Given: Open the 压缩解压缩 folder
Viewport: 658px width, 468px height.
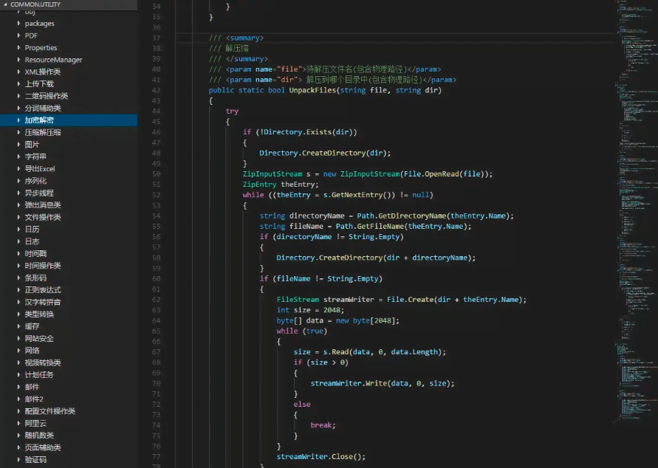Looking at the screenshot, I should click(x=43, y=132).
